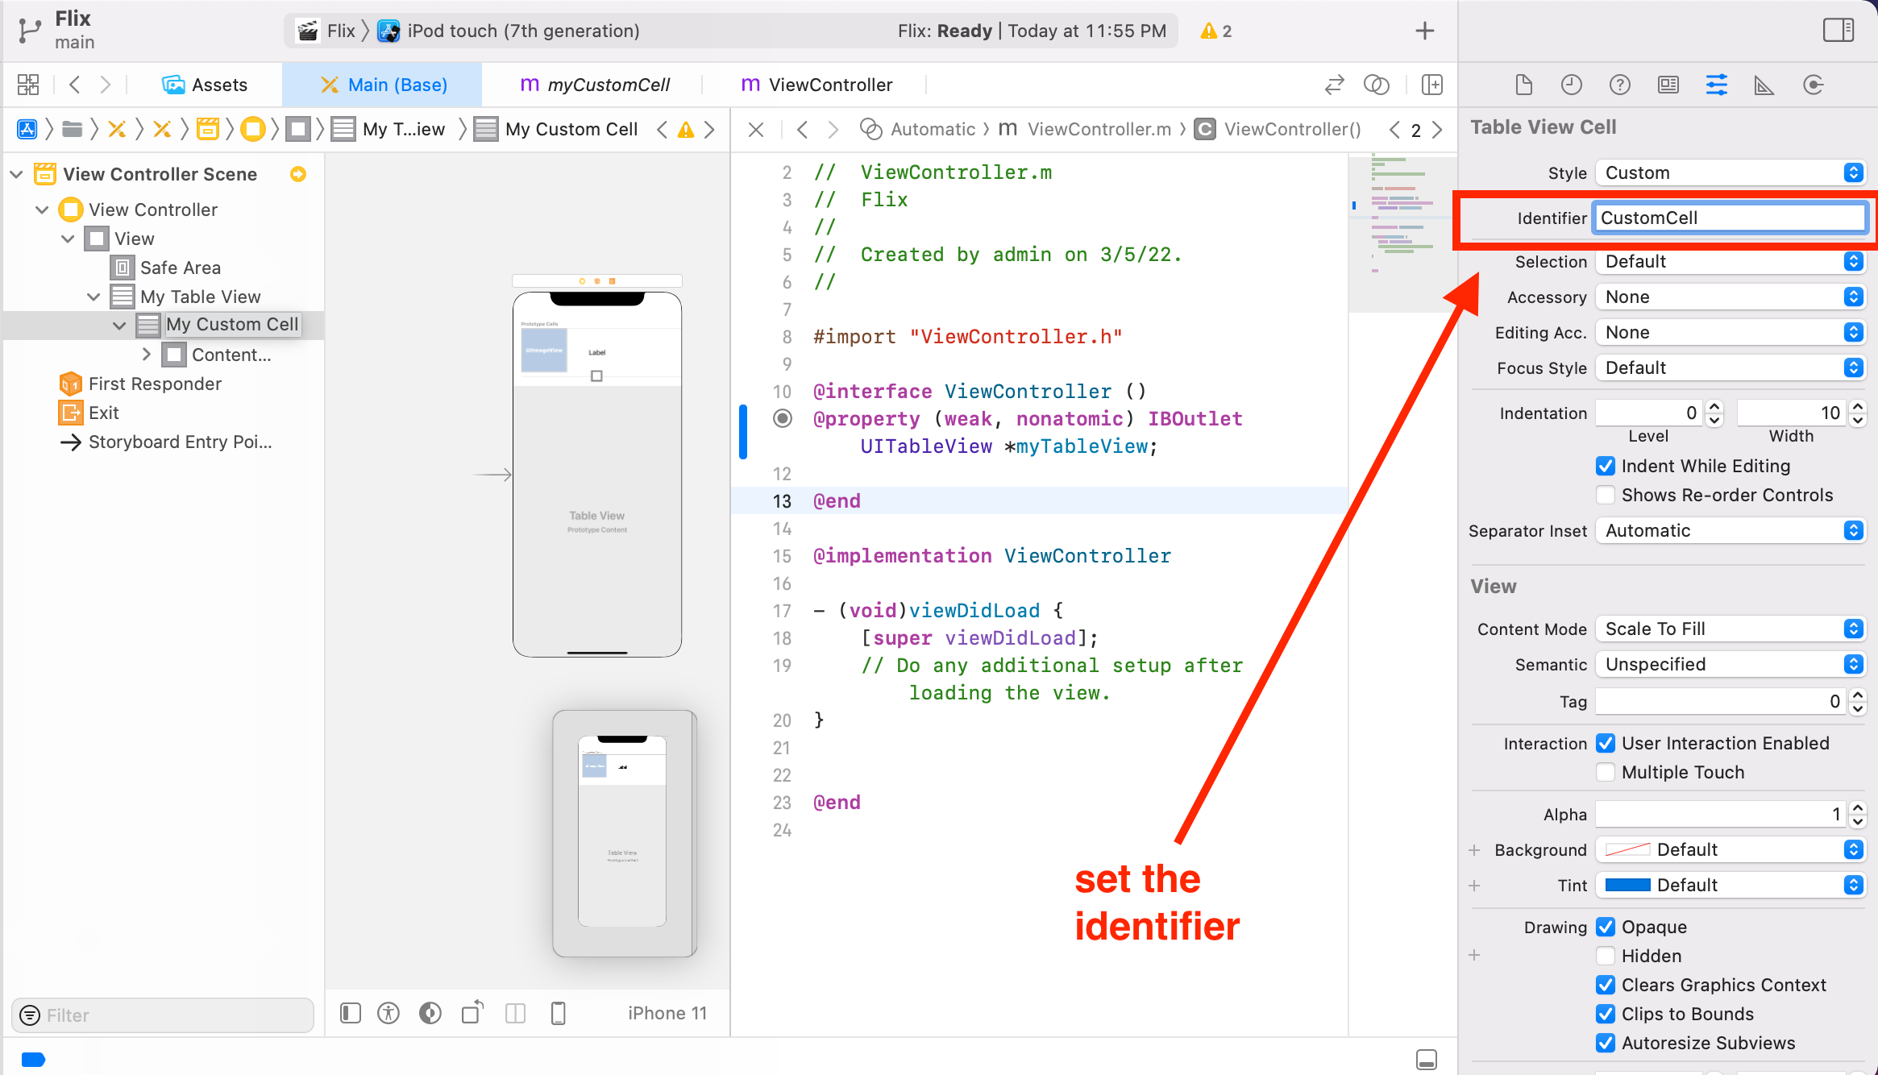Click the add editor on right icon
Viewport: 1878px width, 1075px height.
tap(1432, 85)
